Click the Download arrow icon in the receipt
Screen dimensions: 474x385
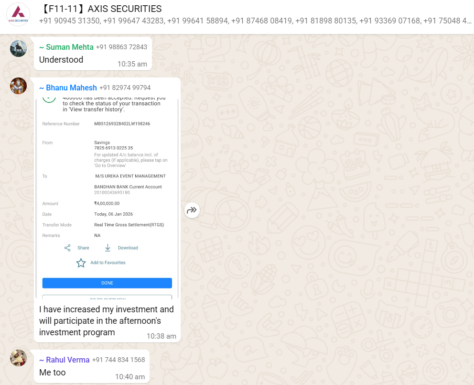[108, 248]
